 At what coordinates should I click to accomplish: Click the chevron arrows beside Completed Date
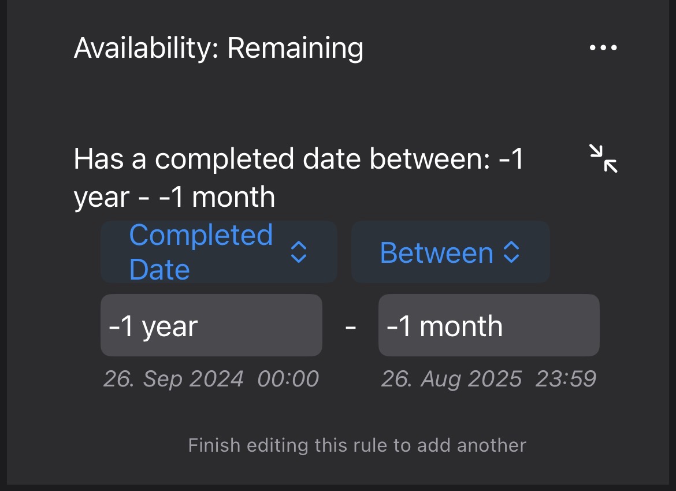(298, 252)
